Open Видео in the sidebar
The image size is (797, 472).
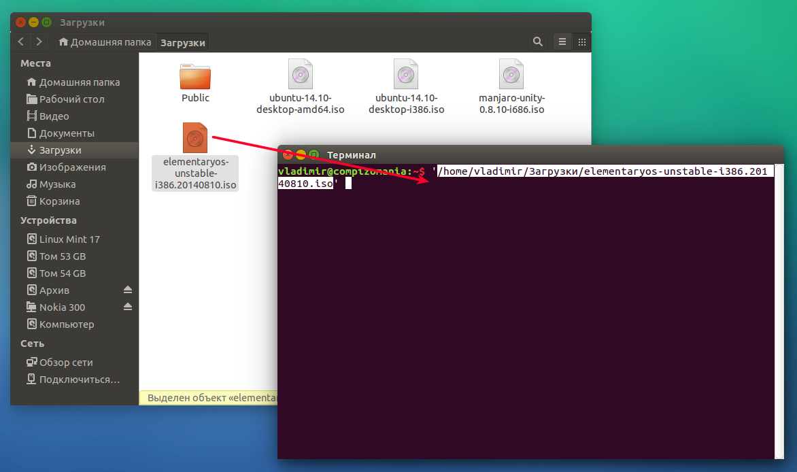click(74, 116)
